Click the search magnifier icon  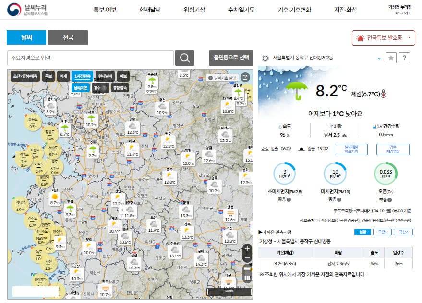point(185,58)
